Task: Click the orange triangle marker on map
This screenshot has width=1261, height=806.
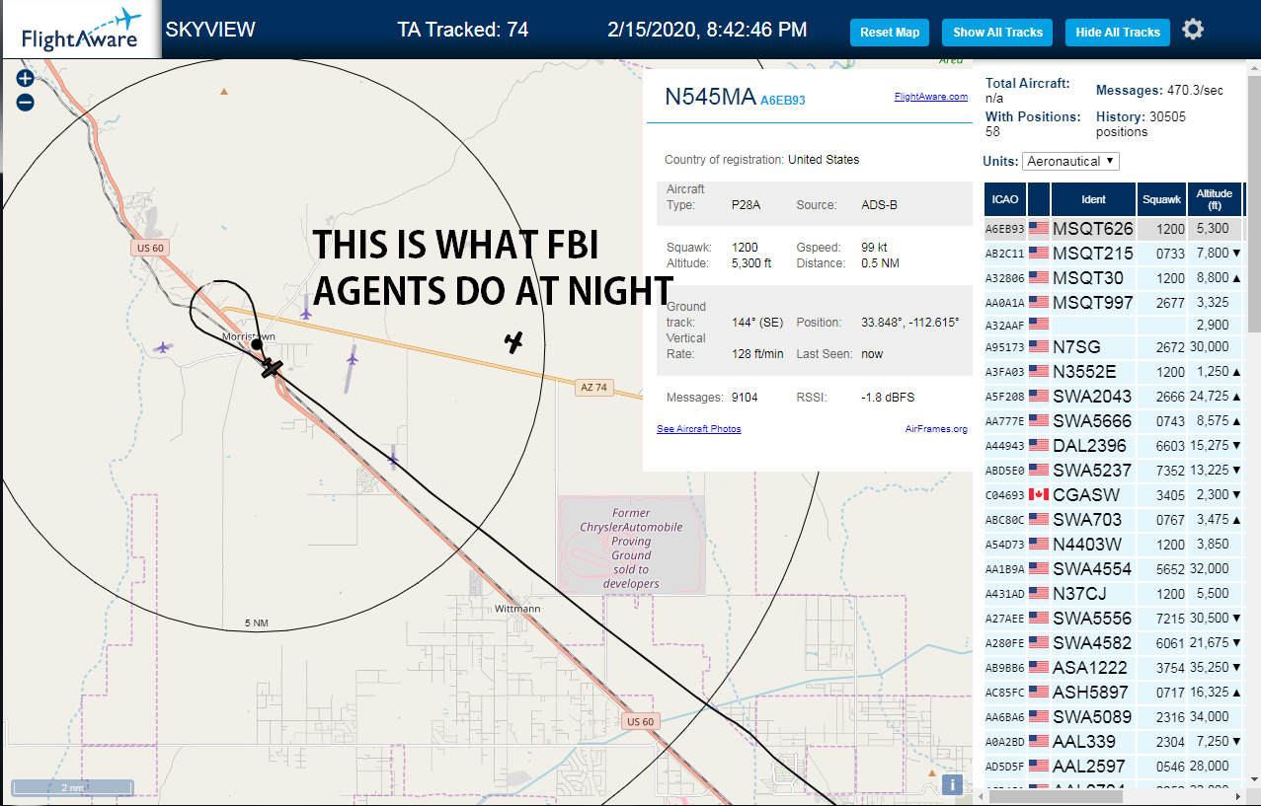Action: [224, 92]
